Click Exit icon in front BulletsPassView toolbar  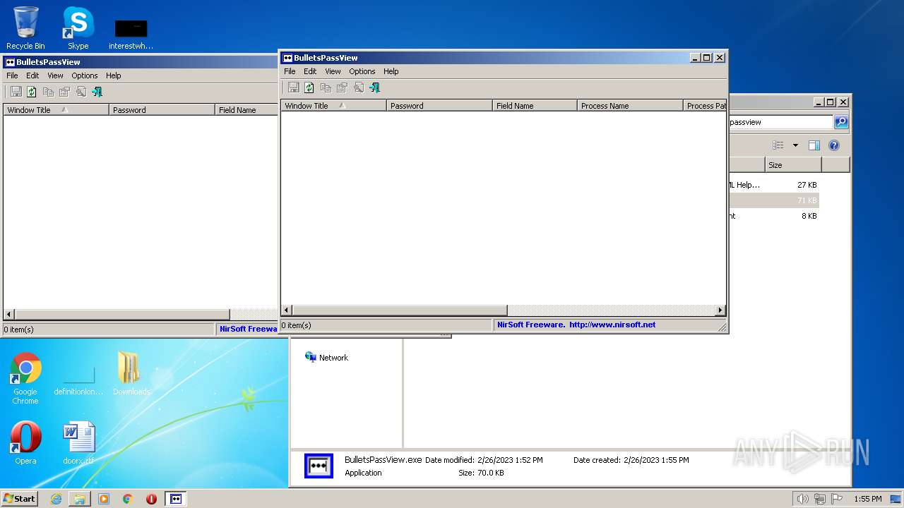tap(375, 87)
